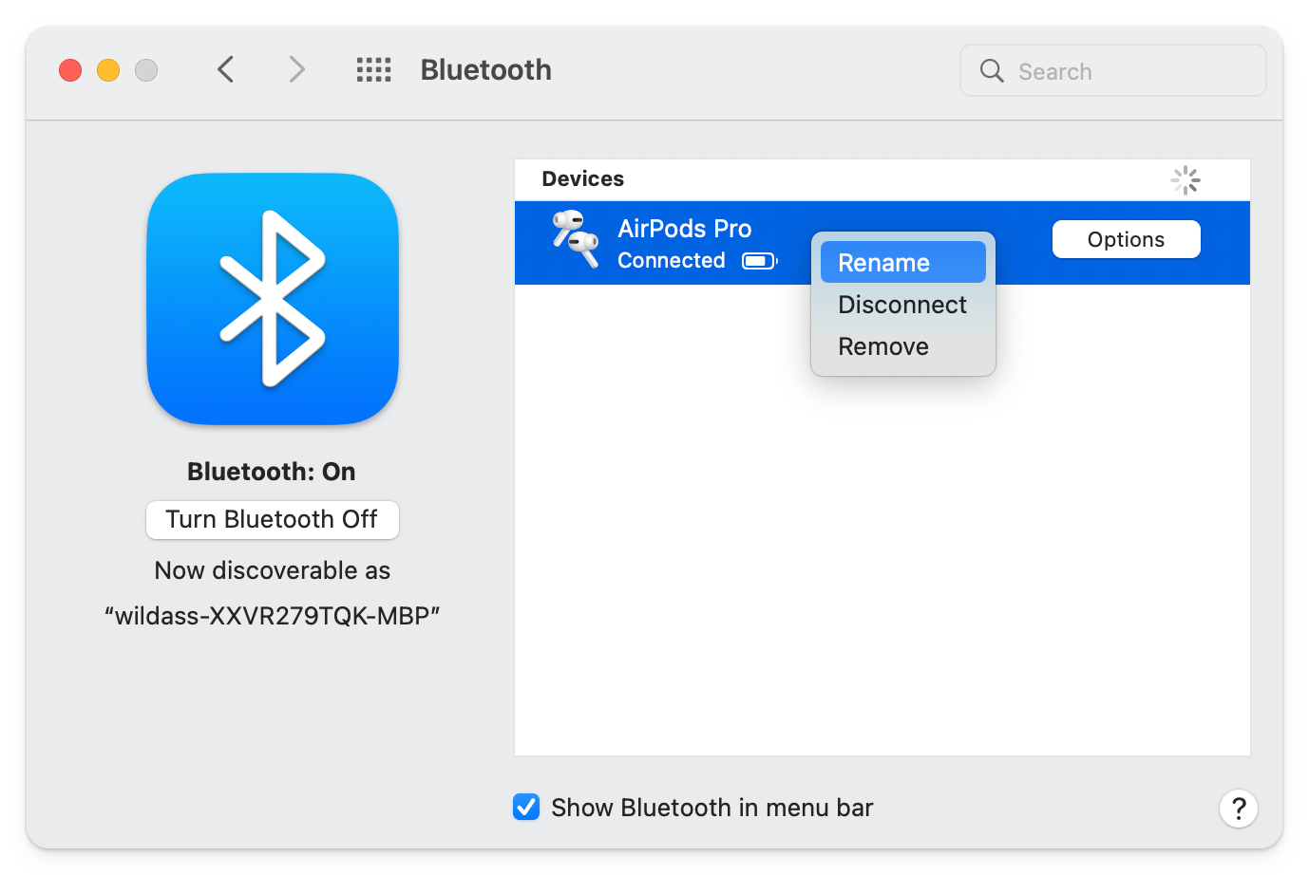Minimize the window with the yellow button
The image size is (1309, 875).
coord(108,70)
